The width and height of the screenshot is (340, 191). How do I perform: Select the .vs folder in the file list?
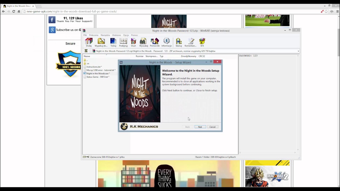pyautogui.click(x=86, y=63)
